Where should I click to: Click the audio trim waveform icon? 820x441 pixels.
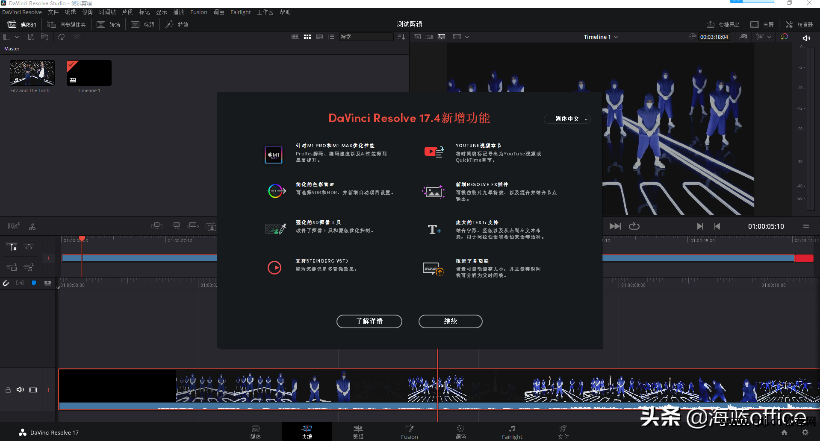pos(20,283)
